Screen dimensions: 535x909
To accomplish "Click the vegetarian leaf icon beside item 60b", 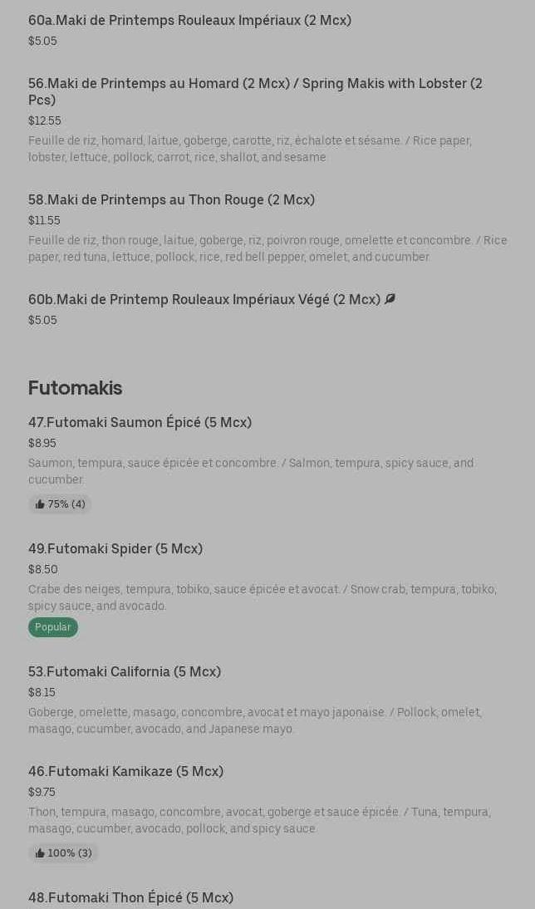I will click(x=390, y=299).
